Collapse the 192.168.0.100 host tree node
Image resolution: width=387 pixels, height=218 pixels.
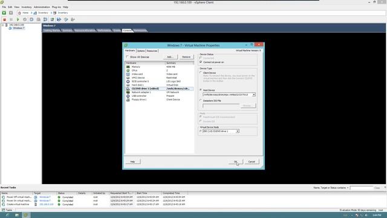click(2, 25)
